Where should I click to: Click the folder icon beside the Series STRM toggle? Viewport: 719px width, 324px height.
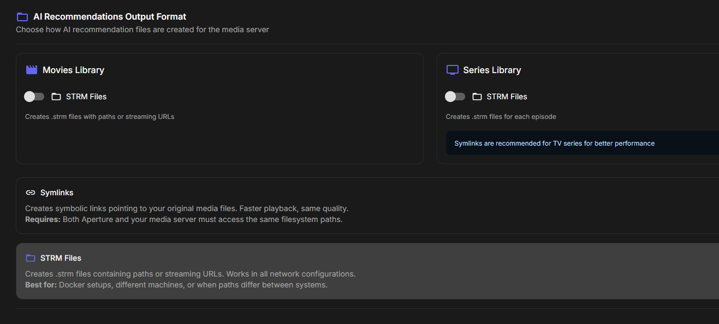(477, 97)
